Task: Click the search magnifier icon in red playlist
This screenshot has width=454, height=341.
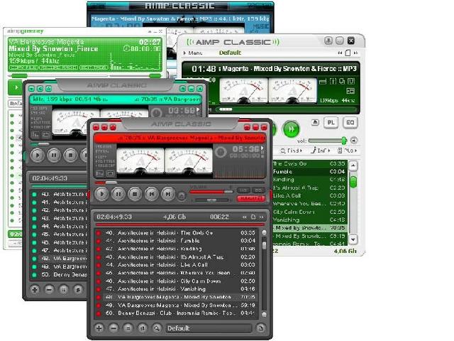Action: [x=157, y=328]
